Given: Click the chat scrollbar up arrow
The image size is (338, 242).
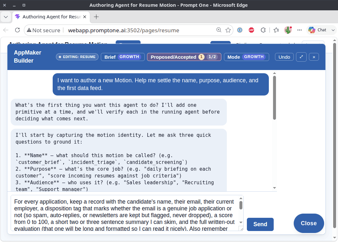Looking at the screenshot, I should click(274, 74).
